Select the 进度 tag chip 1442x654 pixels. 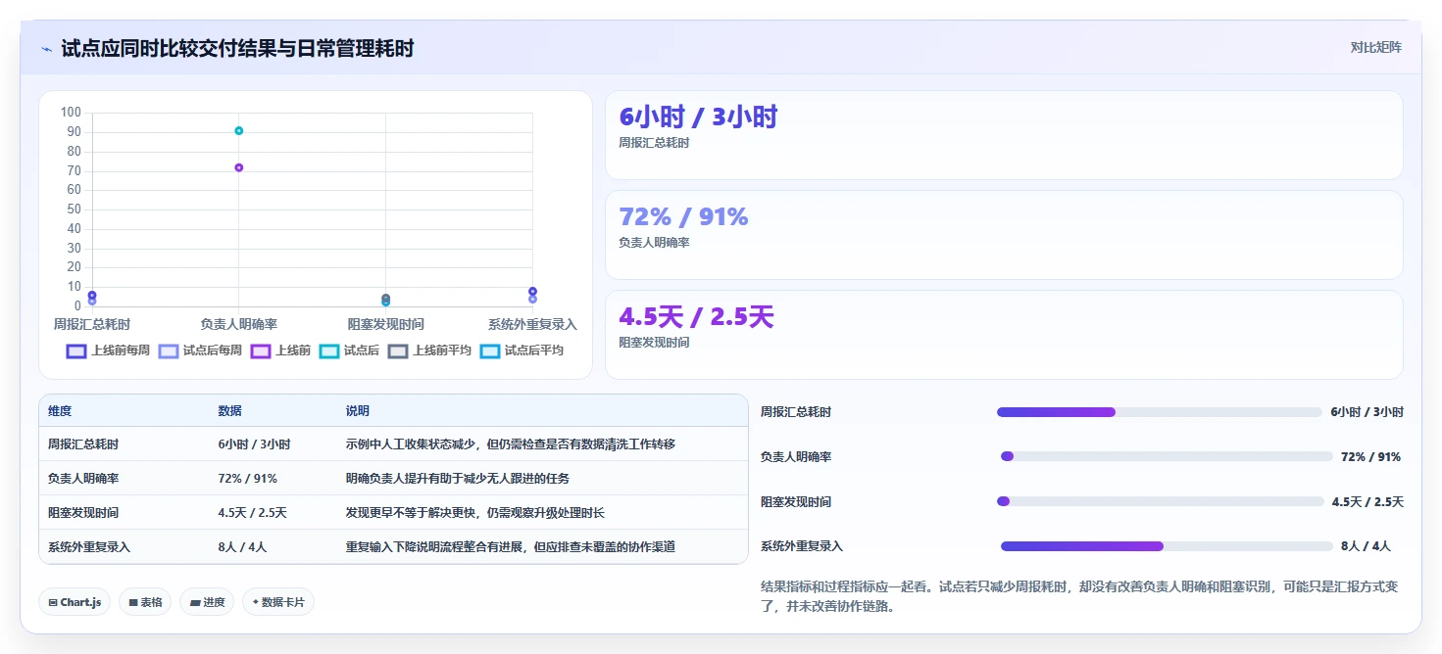(x=207, y=602)
